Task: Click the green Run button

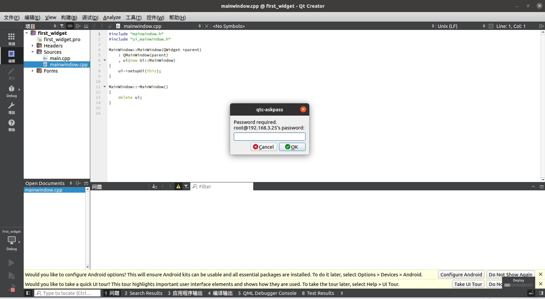Action: (x=11, y=263)
